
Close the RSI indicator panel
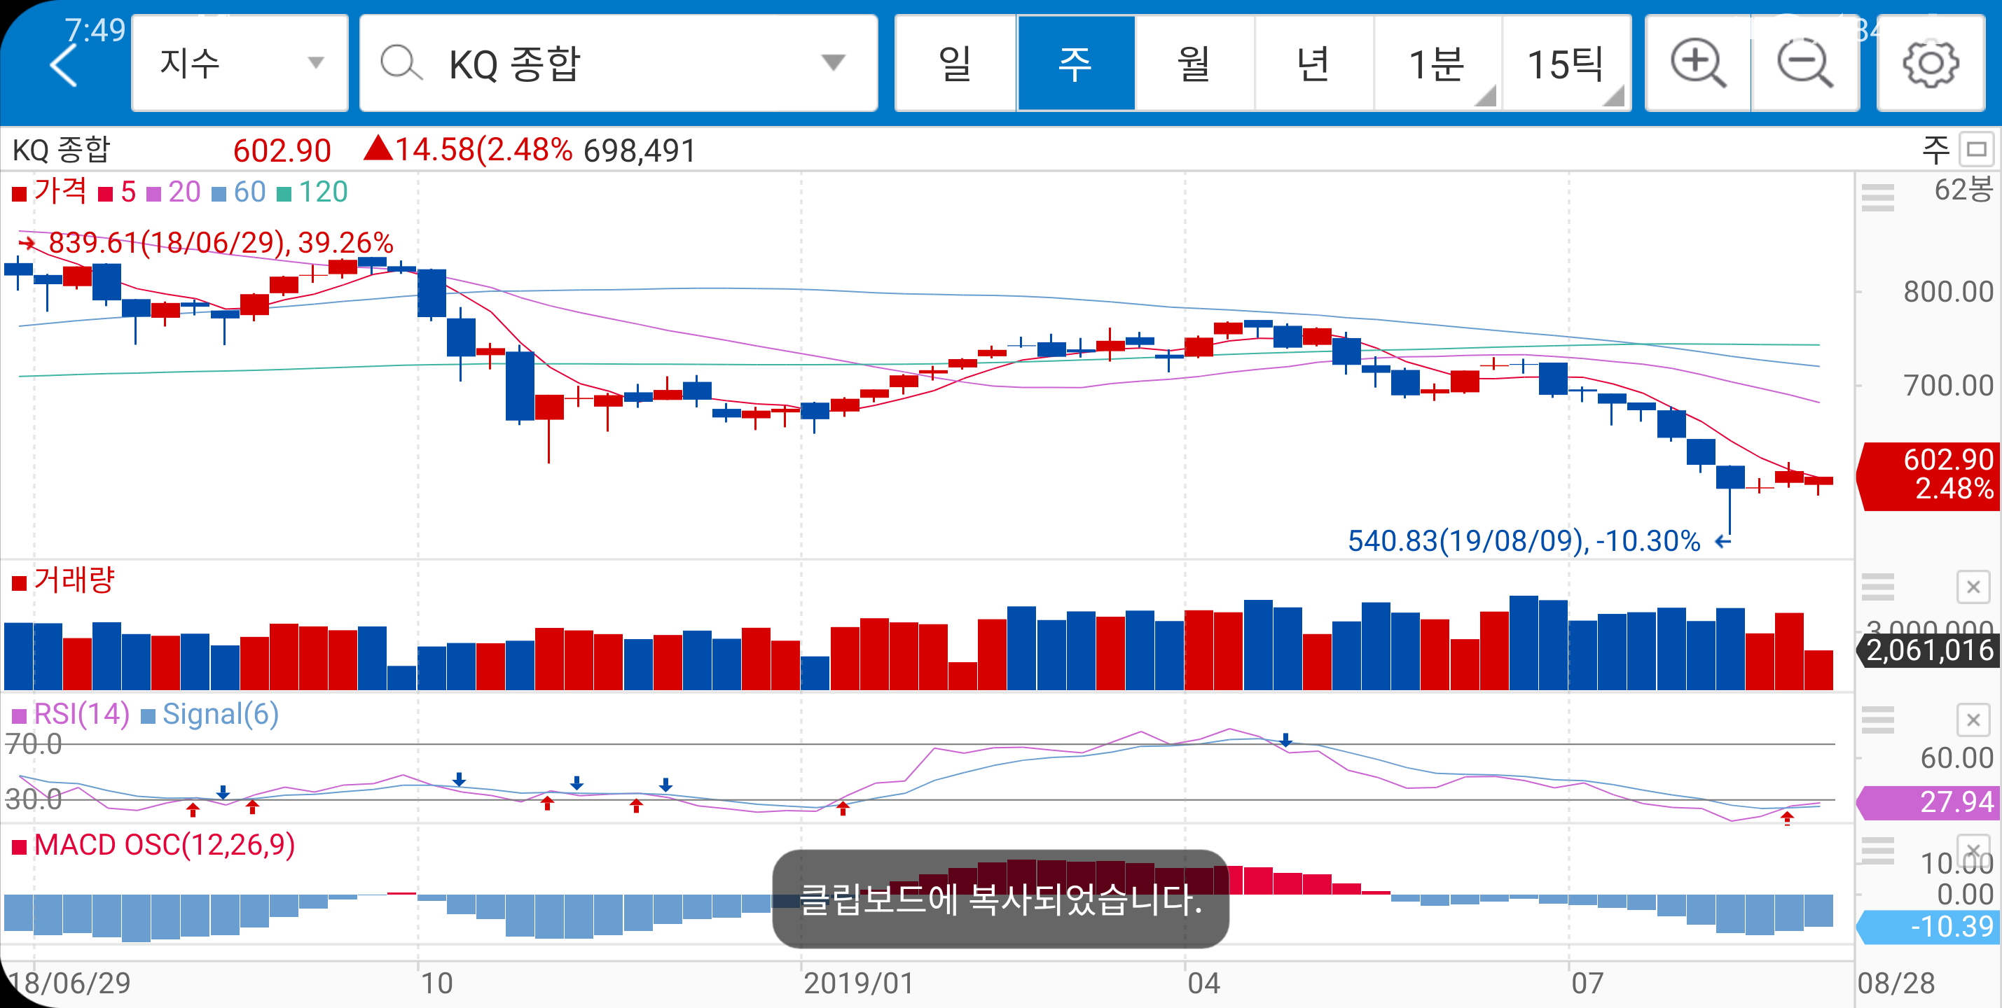click(1973, 720)
